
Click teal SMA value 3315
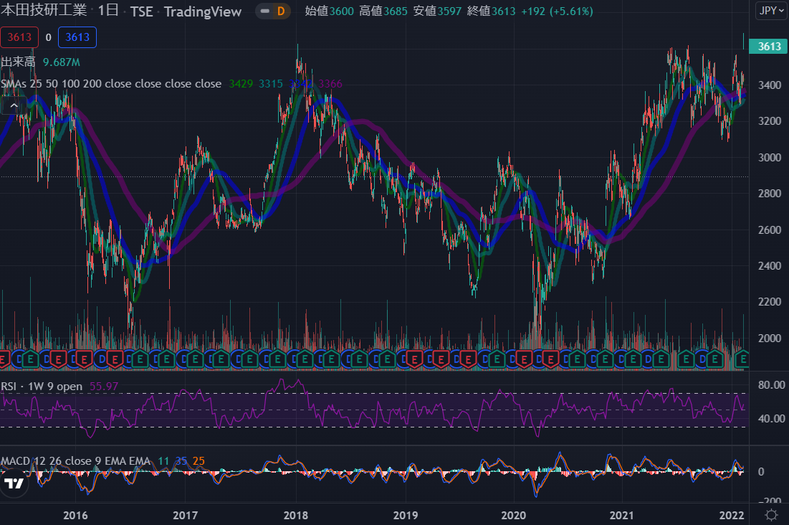click(x=271, y=84)
